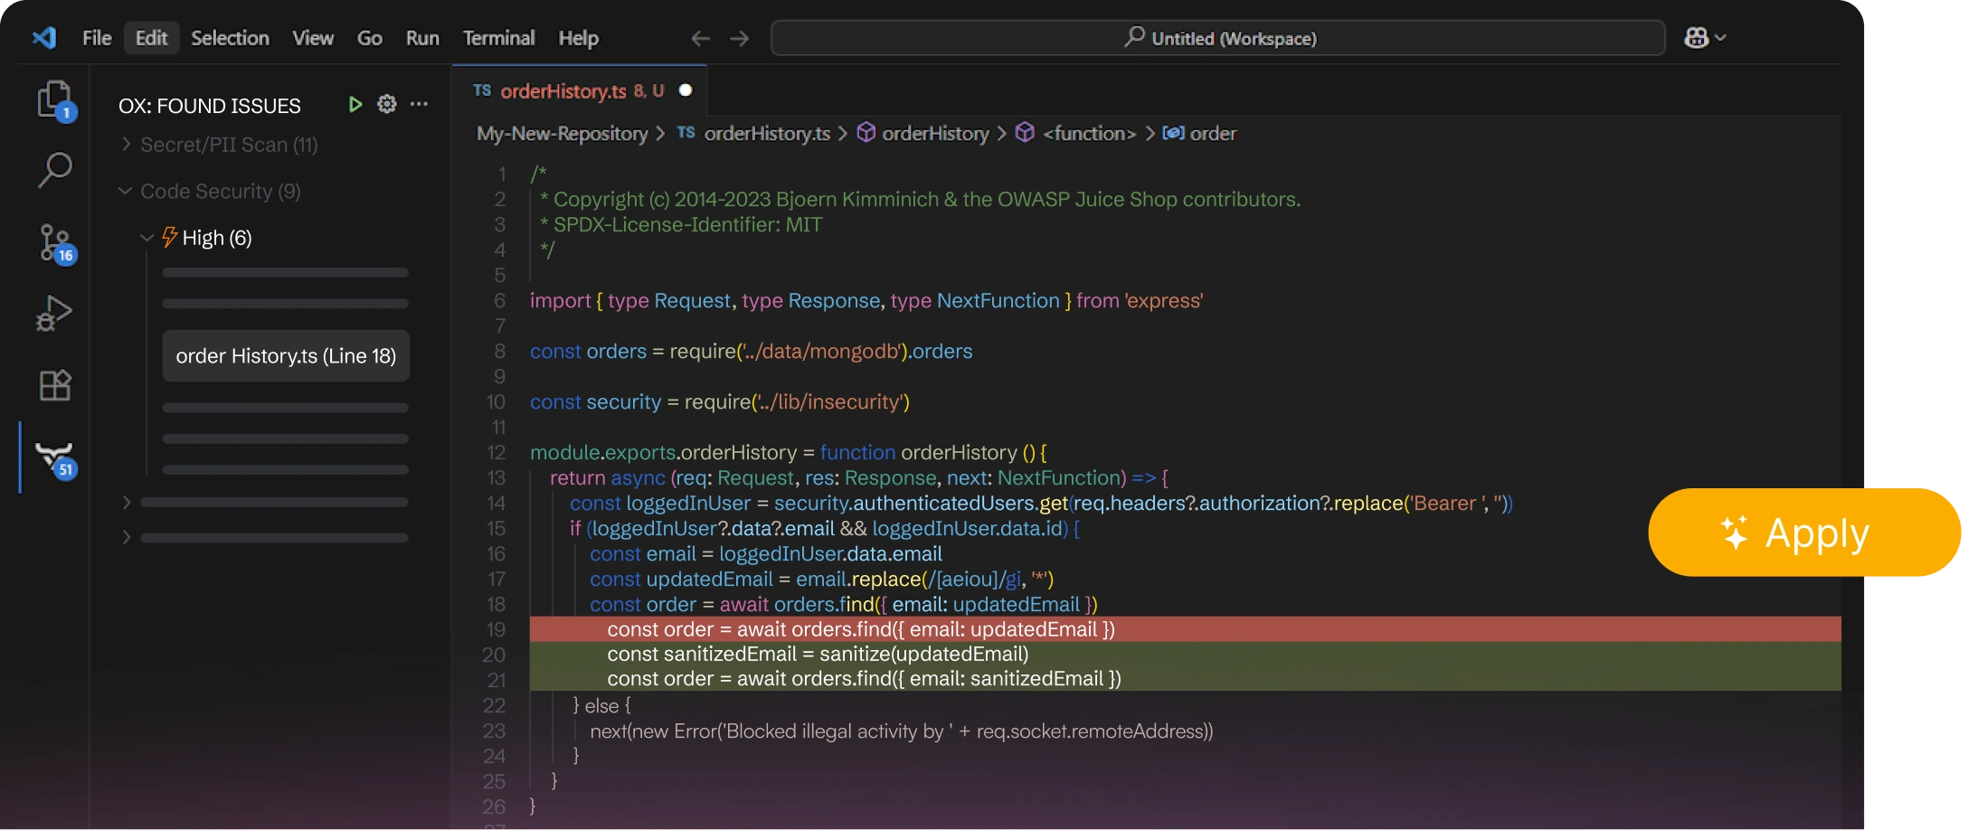
Task: Click the OX: FOUND ISSUES panel title
Action: pyautogui.click(x=210, y=106)
